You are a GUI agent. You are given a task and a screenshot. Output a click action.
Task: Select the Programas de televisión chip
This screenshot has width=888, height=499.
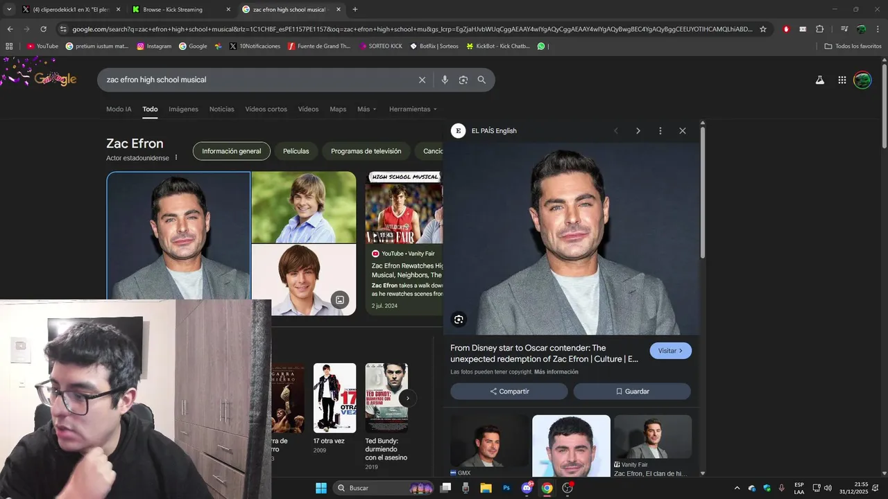(366, 151)
